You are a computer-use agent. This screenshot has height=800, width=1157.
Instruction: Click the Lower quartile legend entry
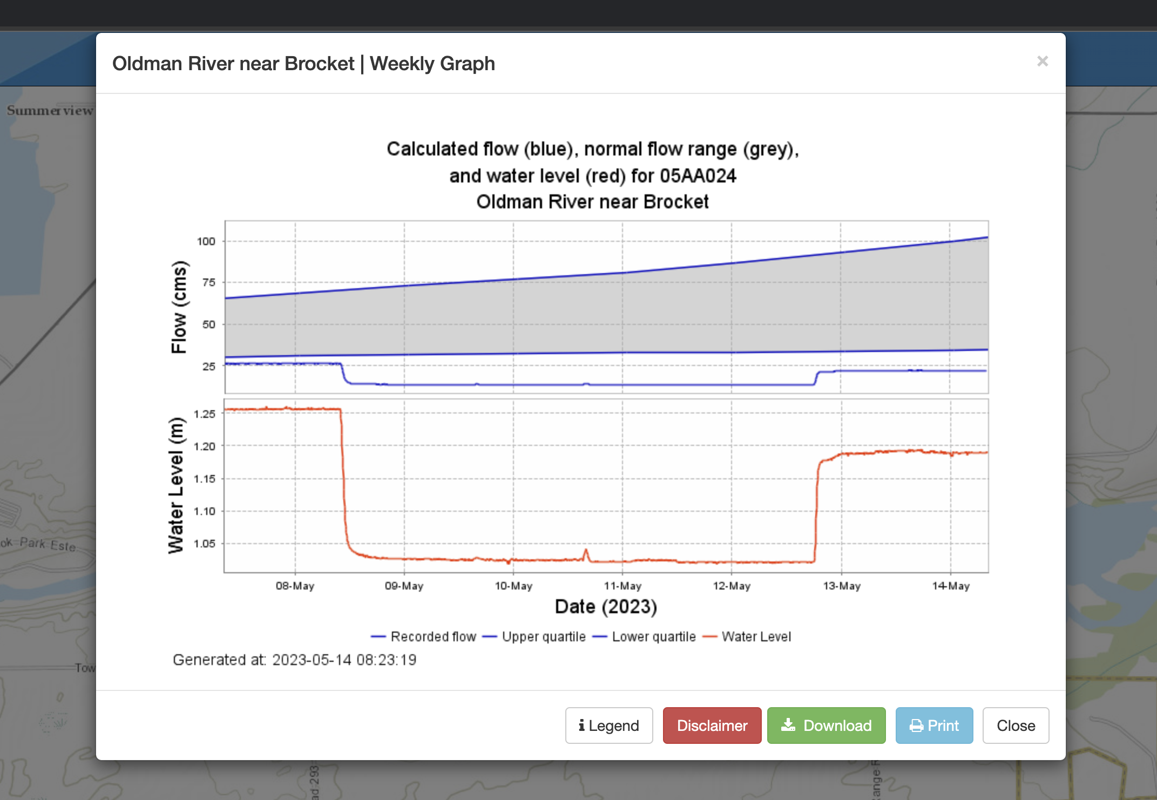pos(644,637)
